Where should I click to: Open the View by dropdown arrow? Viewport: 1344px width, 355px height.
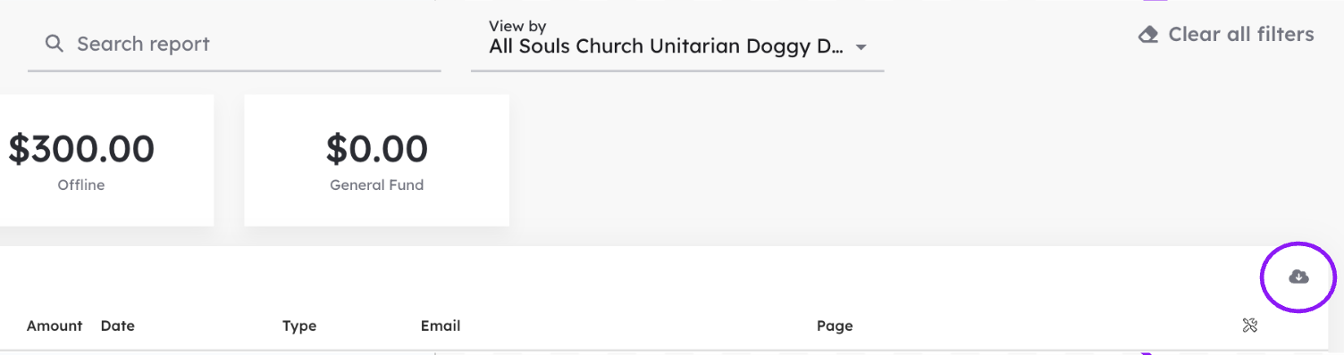(x=861, y=47)
